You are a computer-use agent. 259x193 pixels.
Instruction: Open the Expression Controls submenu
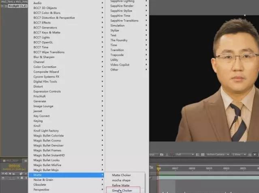pyautogui.click(x=66, y=91)
